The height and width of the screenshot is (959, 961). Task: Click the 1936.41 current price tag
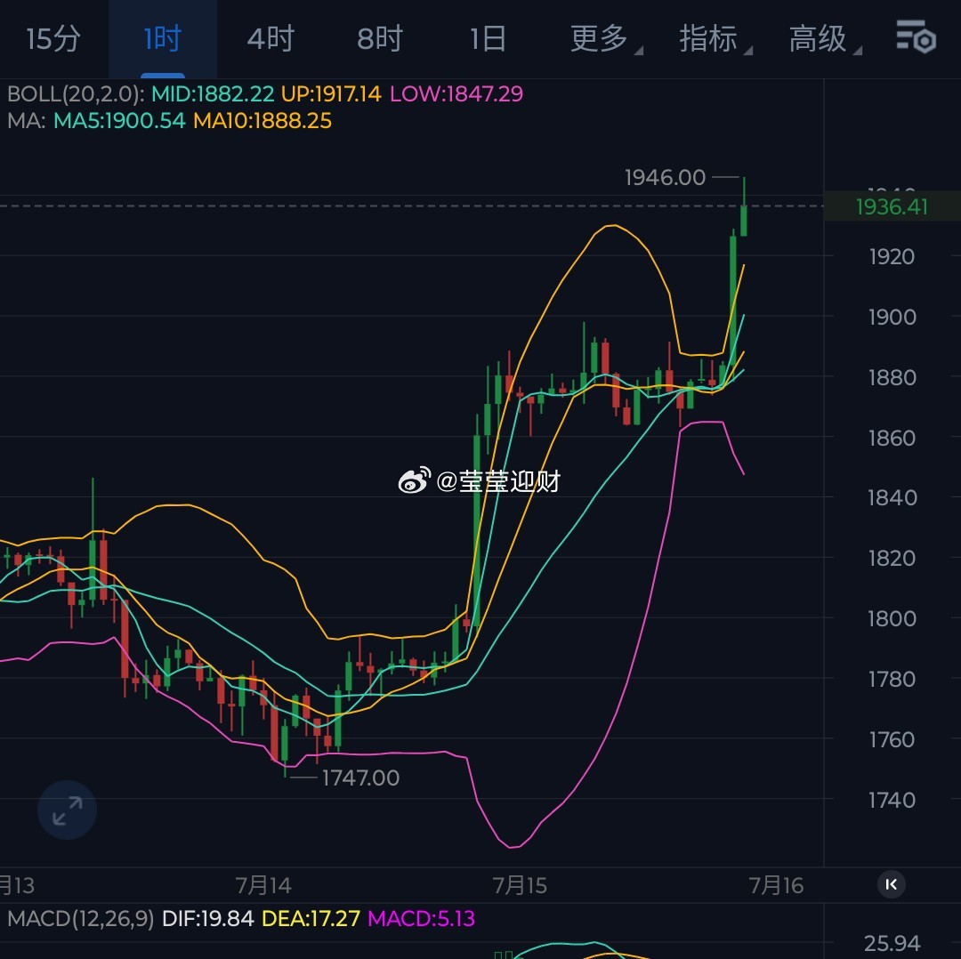892,206
